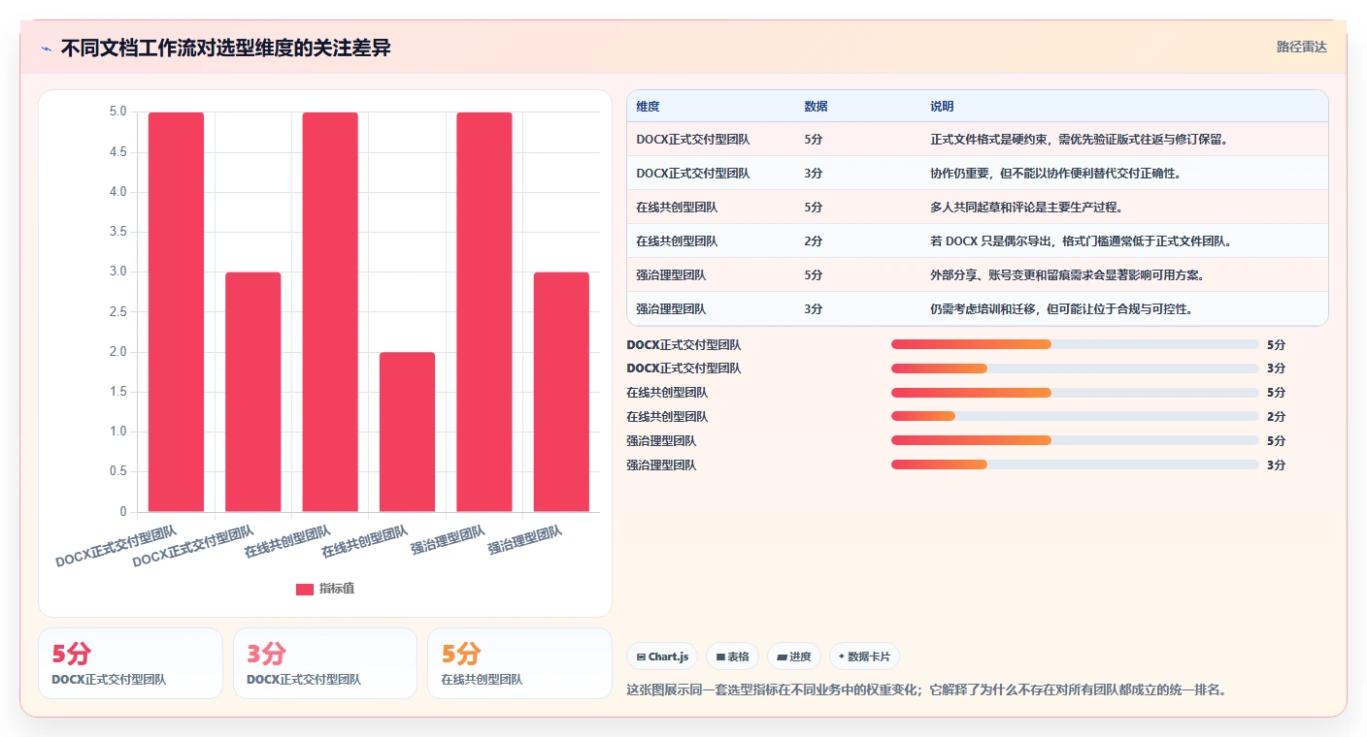Click the 强治理型团队 chart bar at 5.0
1367x737 pixels.
click(x=484, y=312)
